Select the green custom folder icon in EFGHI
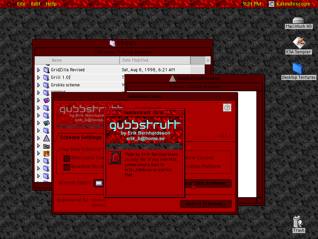The width and height of the screenshot is (318, 239). (47, 123)
